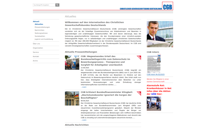Click Christlicher Gewerkschaftsbund Deutschlands header text

click(141, 9)
